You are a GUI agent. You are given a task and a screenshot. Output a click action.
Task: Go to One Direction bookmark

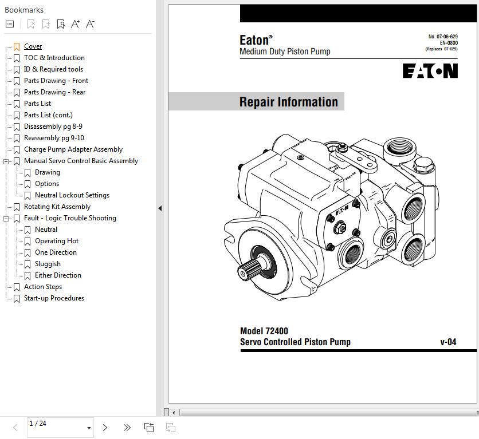coord(56,252)
